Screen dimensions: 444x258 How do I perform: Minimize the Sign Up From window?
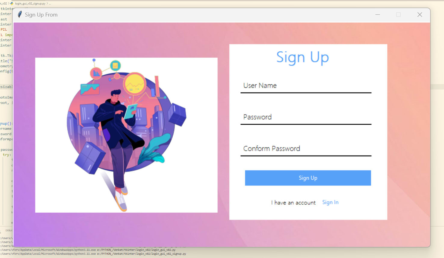(378, 14)
